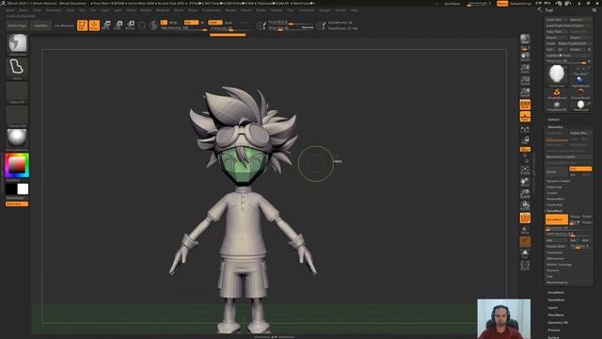
Task: Toggle the Zadd button
Action: point(215,23)
